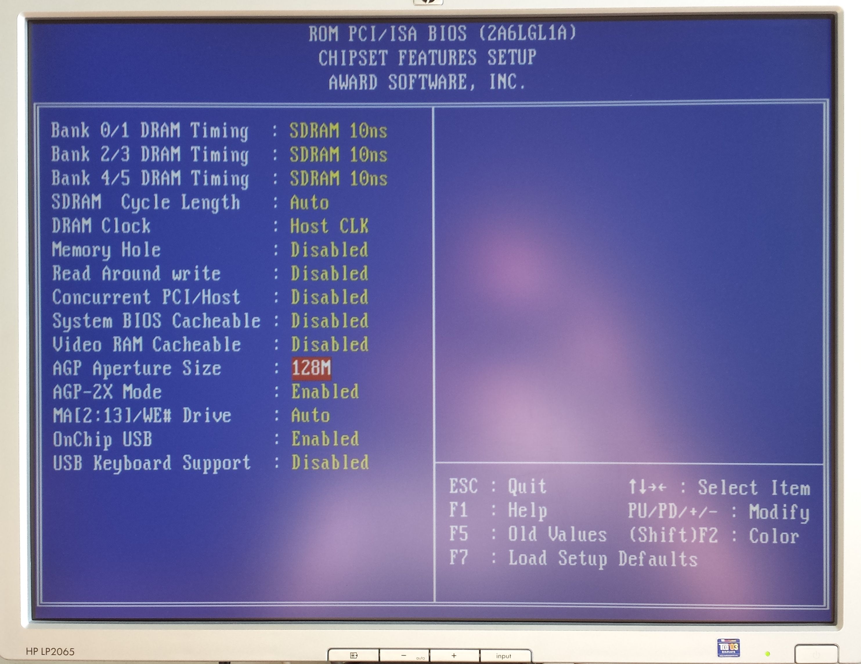The height and width of the screenshot is (664, 861).
Task: Click the TCO'03 Displays sticker
Action: coord(728,648)
